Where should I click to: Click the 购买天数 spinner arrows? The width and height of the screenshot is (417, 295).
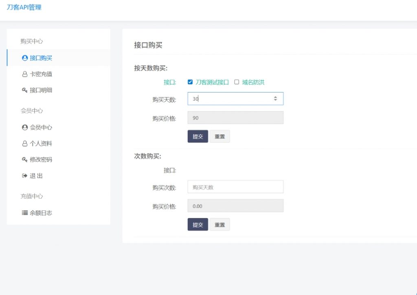point(275,99)
